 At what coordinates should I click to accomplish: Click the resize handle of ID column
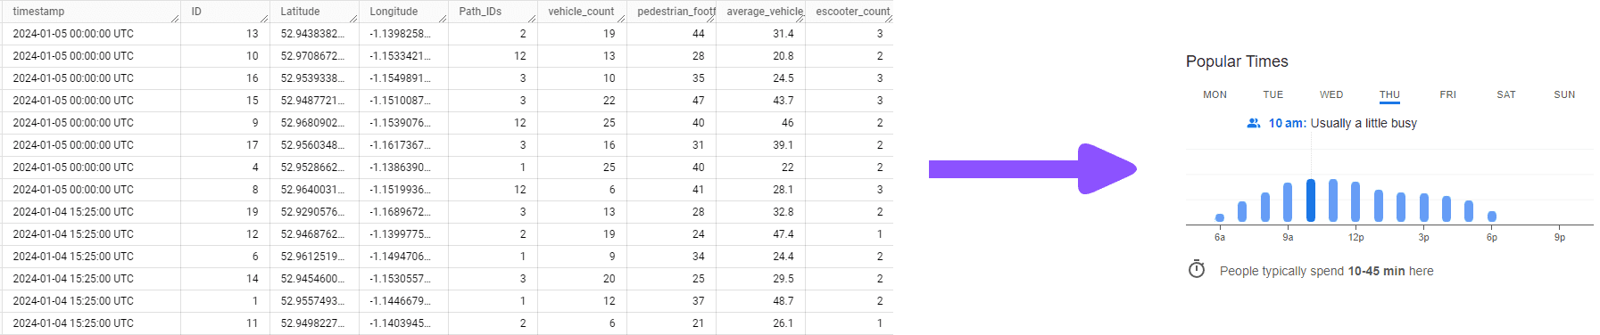[264, 18]
